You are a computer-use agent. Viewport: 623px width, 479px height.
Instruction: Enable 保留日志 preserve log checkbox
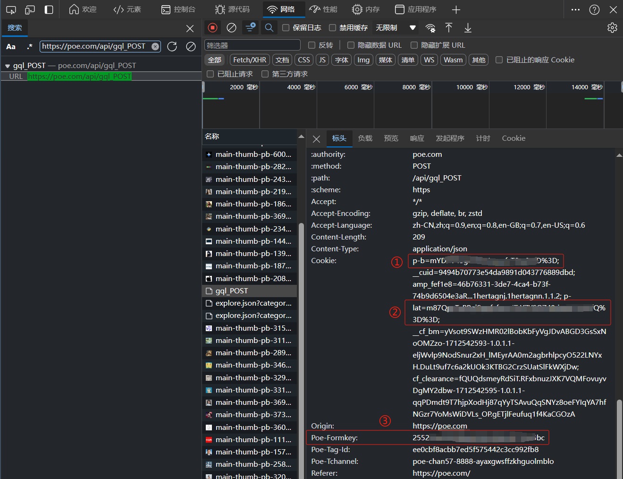286,28
